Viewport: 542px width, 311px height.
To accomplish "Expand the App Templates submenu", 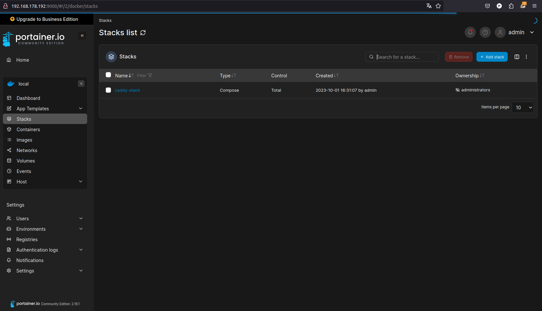I will [x=81, y=108].
